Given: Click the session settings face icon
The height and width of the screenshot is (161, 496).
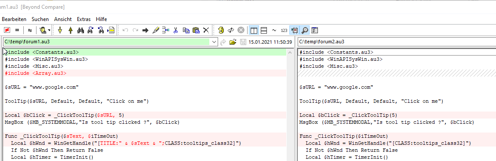Looking at the screenshot, I should 221,30.
